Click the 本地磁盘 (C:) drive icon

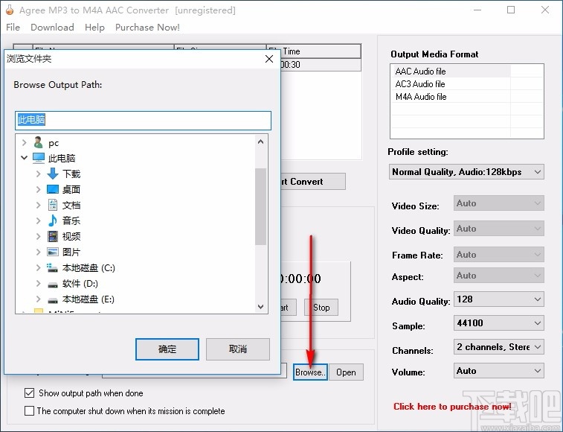tap(52, 268)
